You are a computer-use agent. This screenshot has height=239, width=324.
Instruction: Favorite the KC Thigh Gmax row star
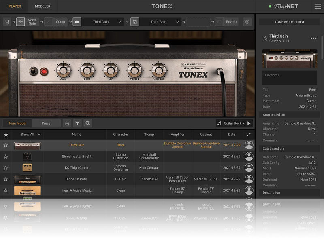(6, 168)
